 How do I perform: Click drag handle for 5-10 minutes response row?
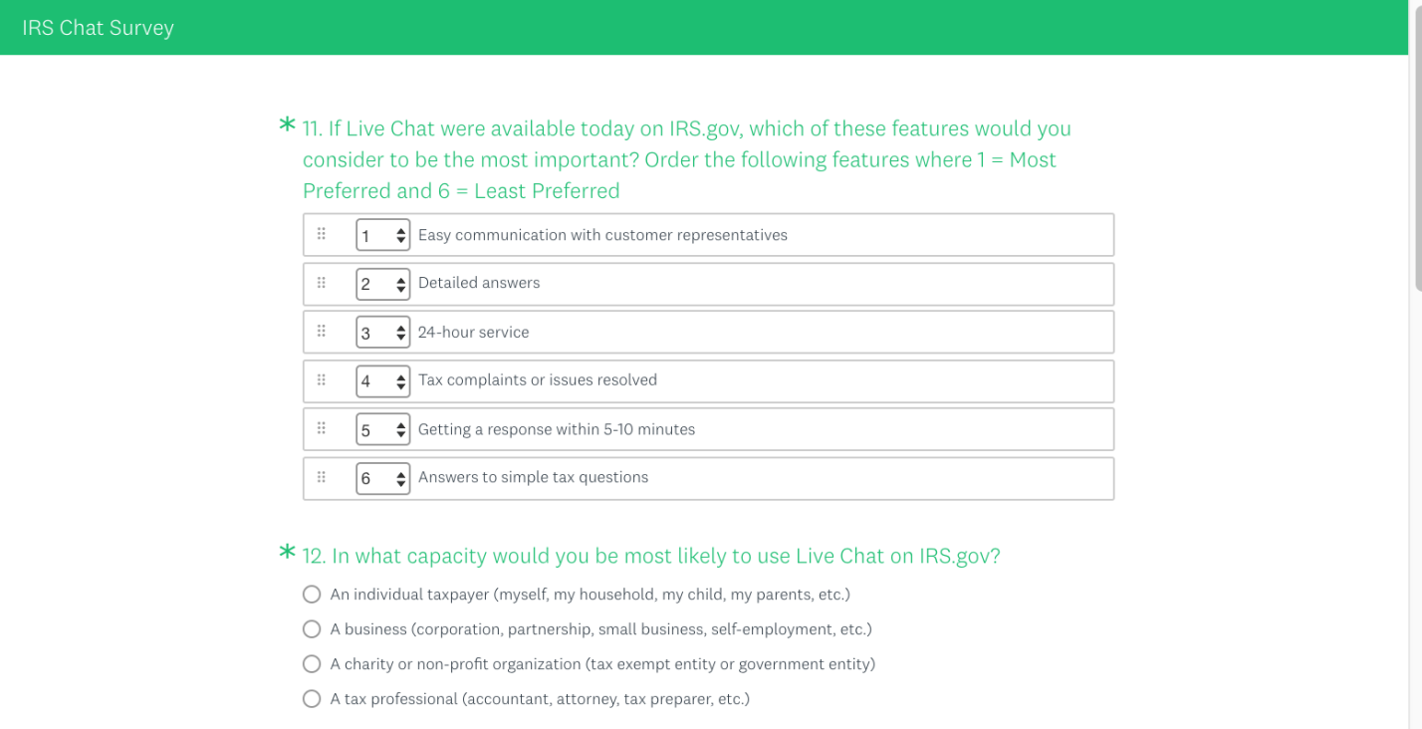pos(322,428)
